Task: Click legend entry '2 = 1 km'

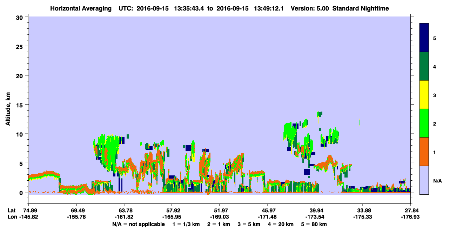Action: point(218,224)
